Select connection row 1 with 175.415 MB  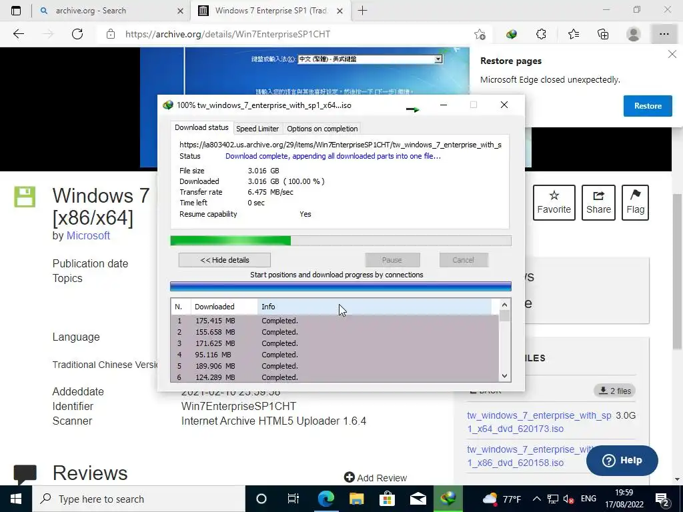click(x=335, y=321)
